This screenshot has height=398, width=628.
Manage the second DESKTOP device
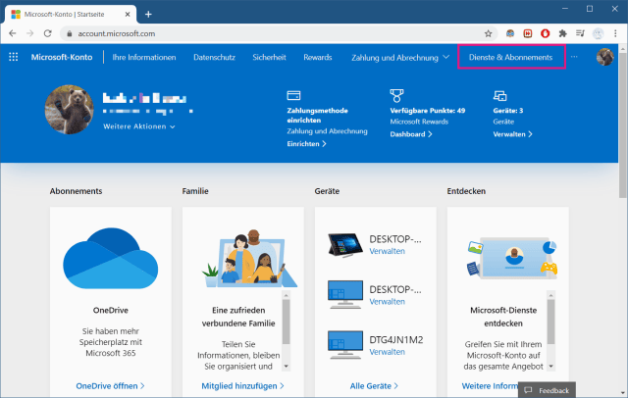387,302
